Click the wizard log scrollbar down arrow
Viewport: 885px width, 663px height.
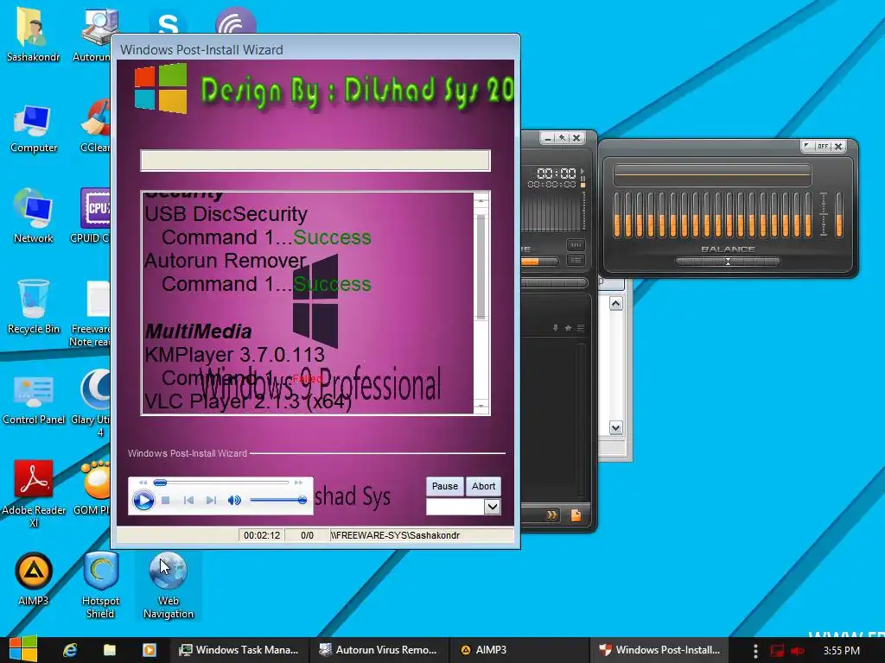point(481,406)
